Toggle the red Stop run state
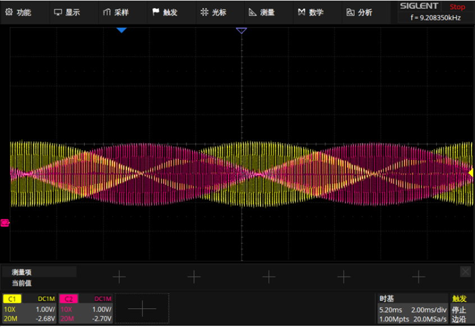The image size is (475, 327). [x=457, y=7]
